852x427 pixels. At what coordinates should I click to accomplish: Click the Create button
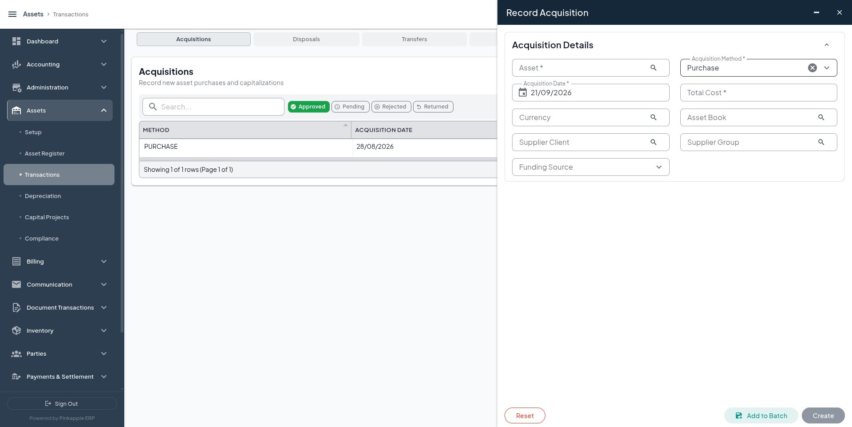[823, 415]
